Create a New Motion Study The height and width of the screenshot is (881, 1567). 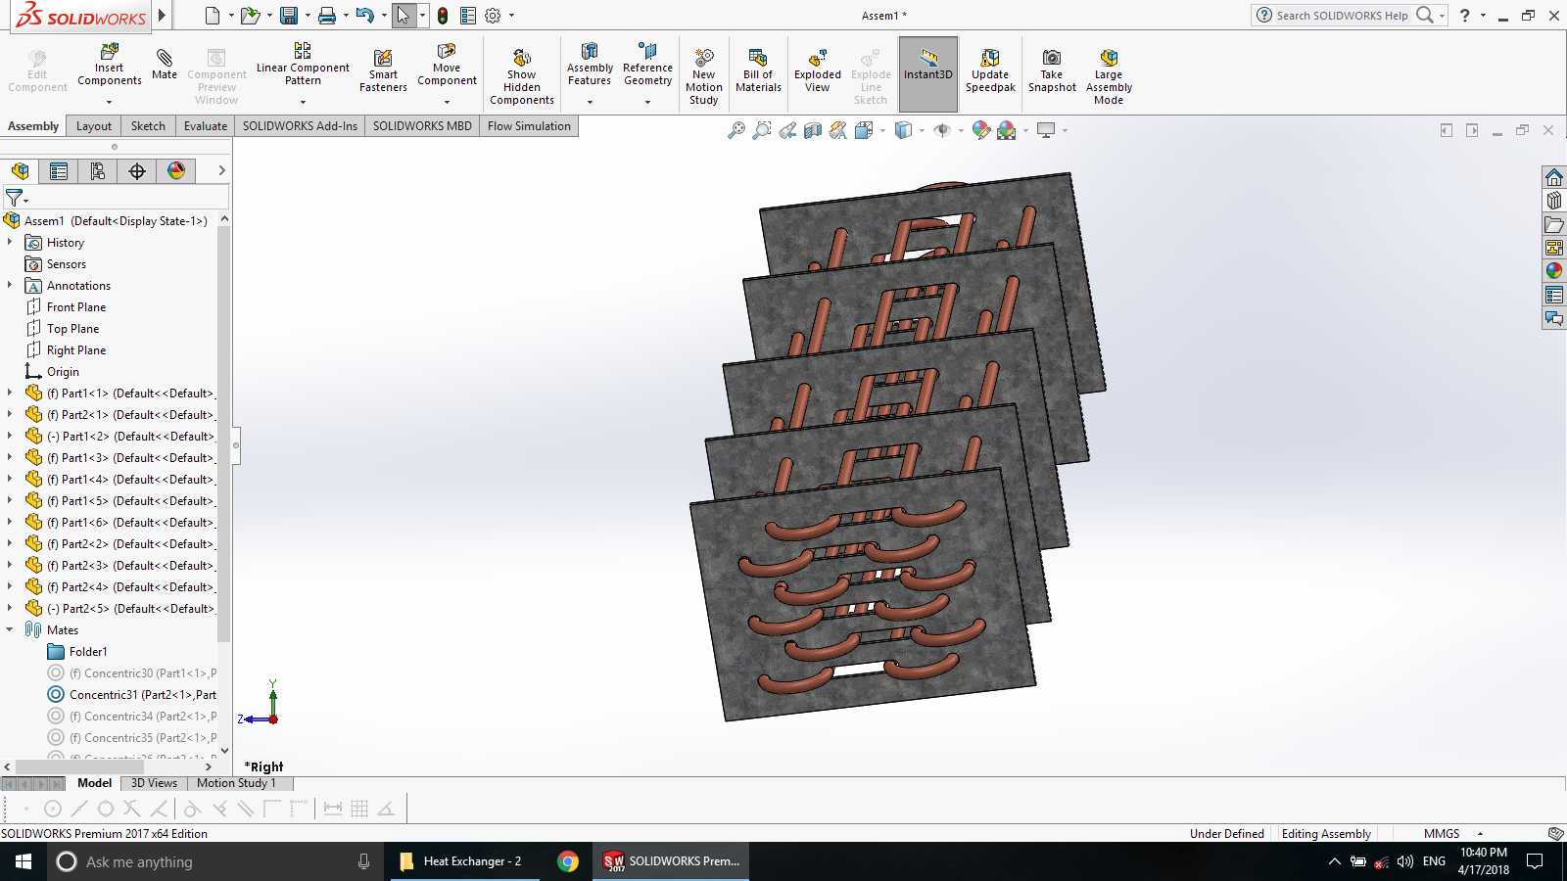[703, 76]
